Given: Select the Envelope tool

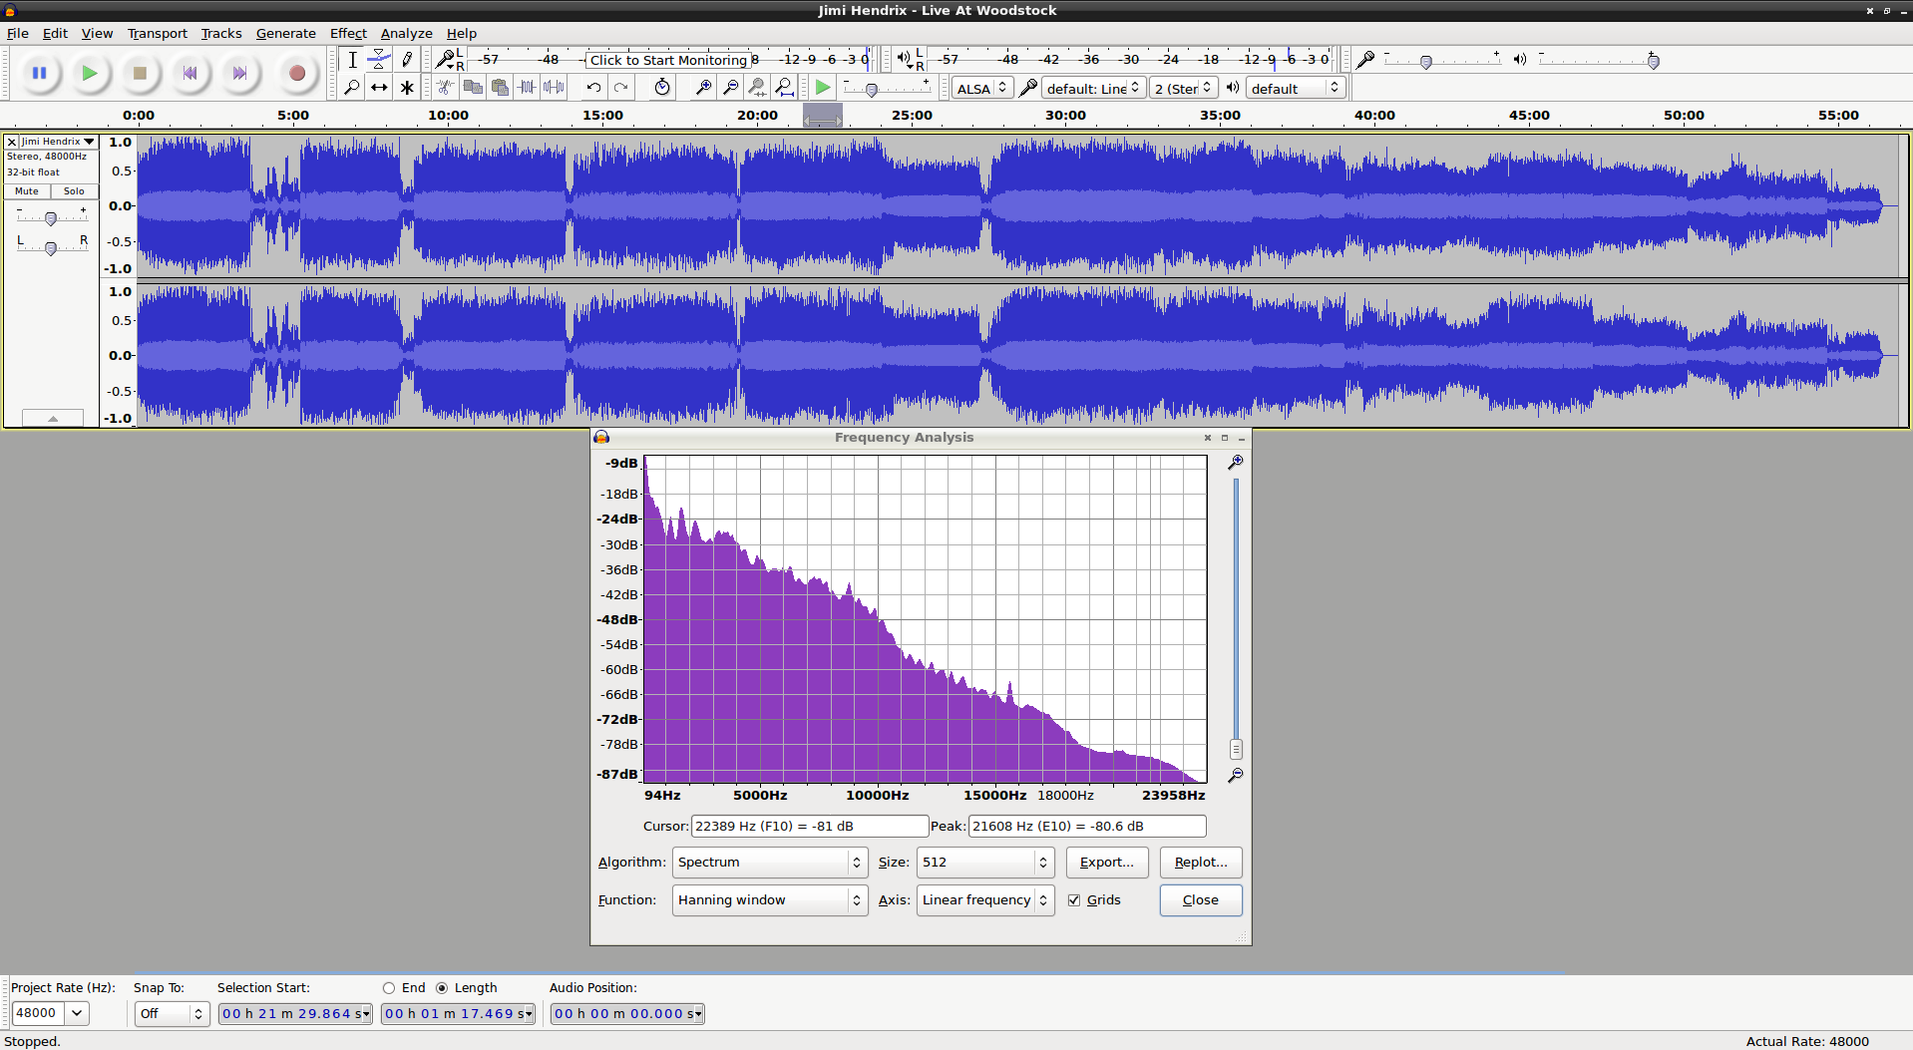Looking at the screenshot, I should pos(379,60).
